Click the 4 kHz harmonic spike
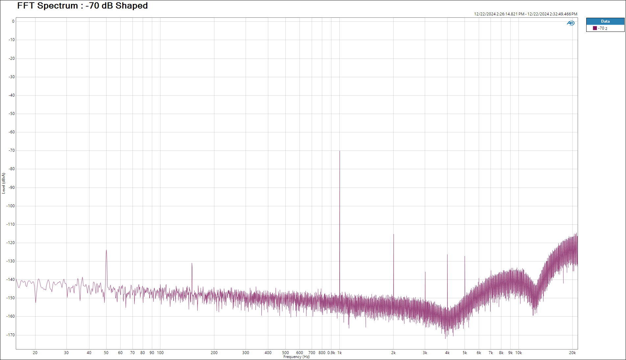This screenshot has height=360, width=626. (447, 255)
